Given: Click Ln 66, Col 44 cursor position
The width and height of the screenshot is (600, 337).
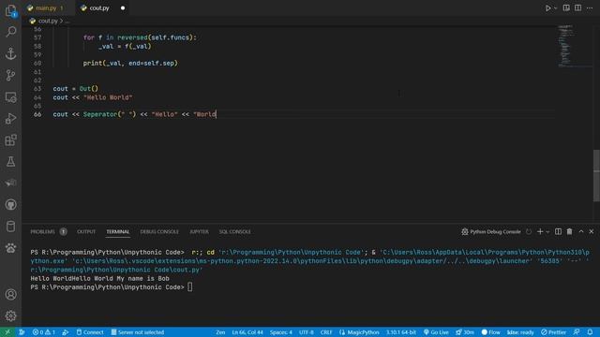Looking at the screenshot, I should click(x=247, y=332).
